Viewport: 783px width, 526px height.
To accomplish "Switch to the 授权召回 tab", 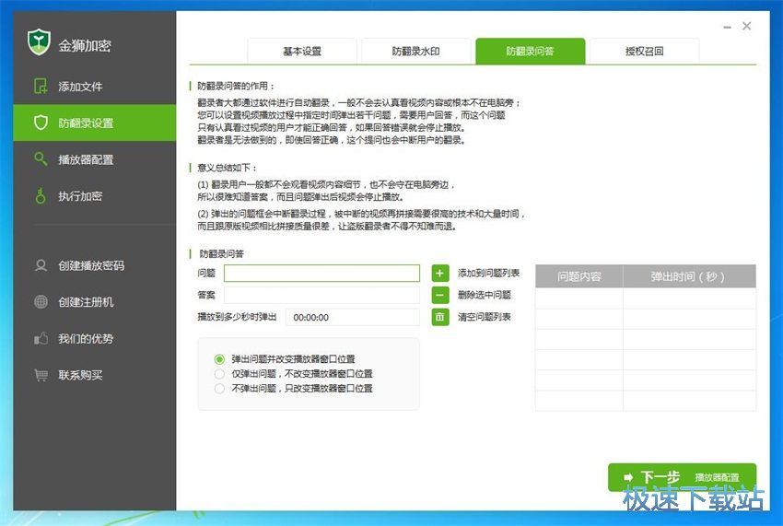I will click(645, 51).
